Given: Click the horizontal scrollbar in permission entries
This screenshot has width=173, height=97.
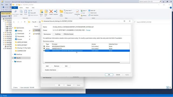Looking at the screenshot, I should [x=82, y=63].
